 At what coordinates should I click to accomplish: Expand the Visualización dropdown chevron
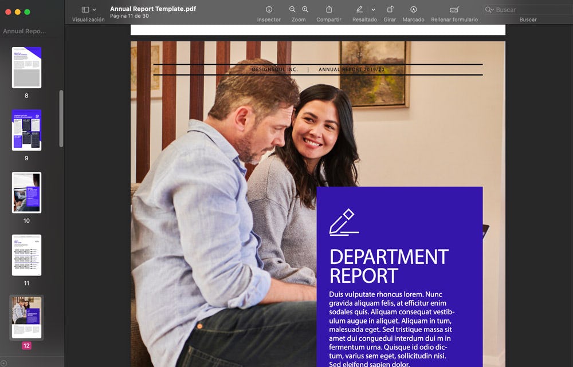point(95,10)
